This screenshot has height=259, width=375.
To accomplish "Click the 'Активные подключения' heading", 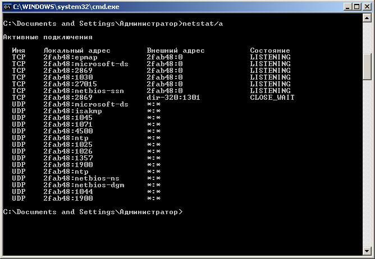I will (x=48, y=37).
